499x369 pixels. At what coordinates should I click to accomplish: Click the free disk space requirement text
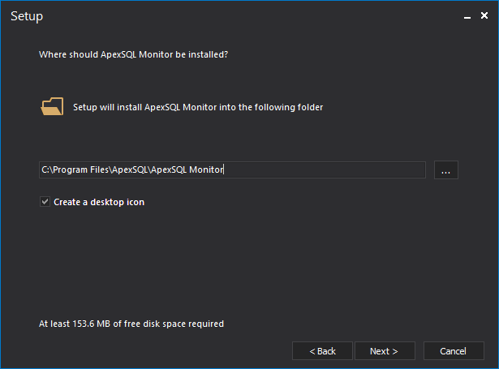pyautogui.click(x=131, y=324)
